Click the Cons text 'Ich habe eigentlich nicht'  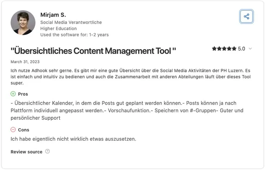pos(73,139)
